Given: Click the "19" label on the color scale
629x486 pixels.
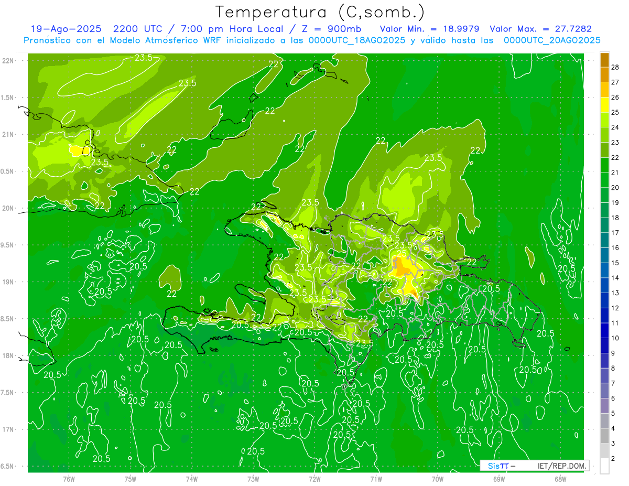Looking at the screenshot, I should [615, 202].
